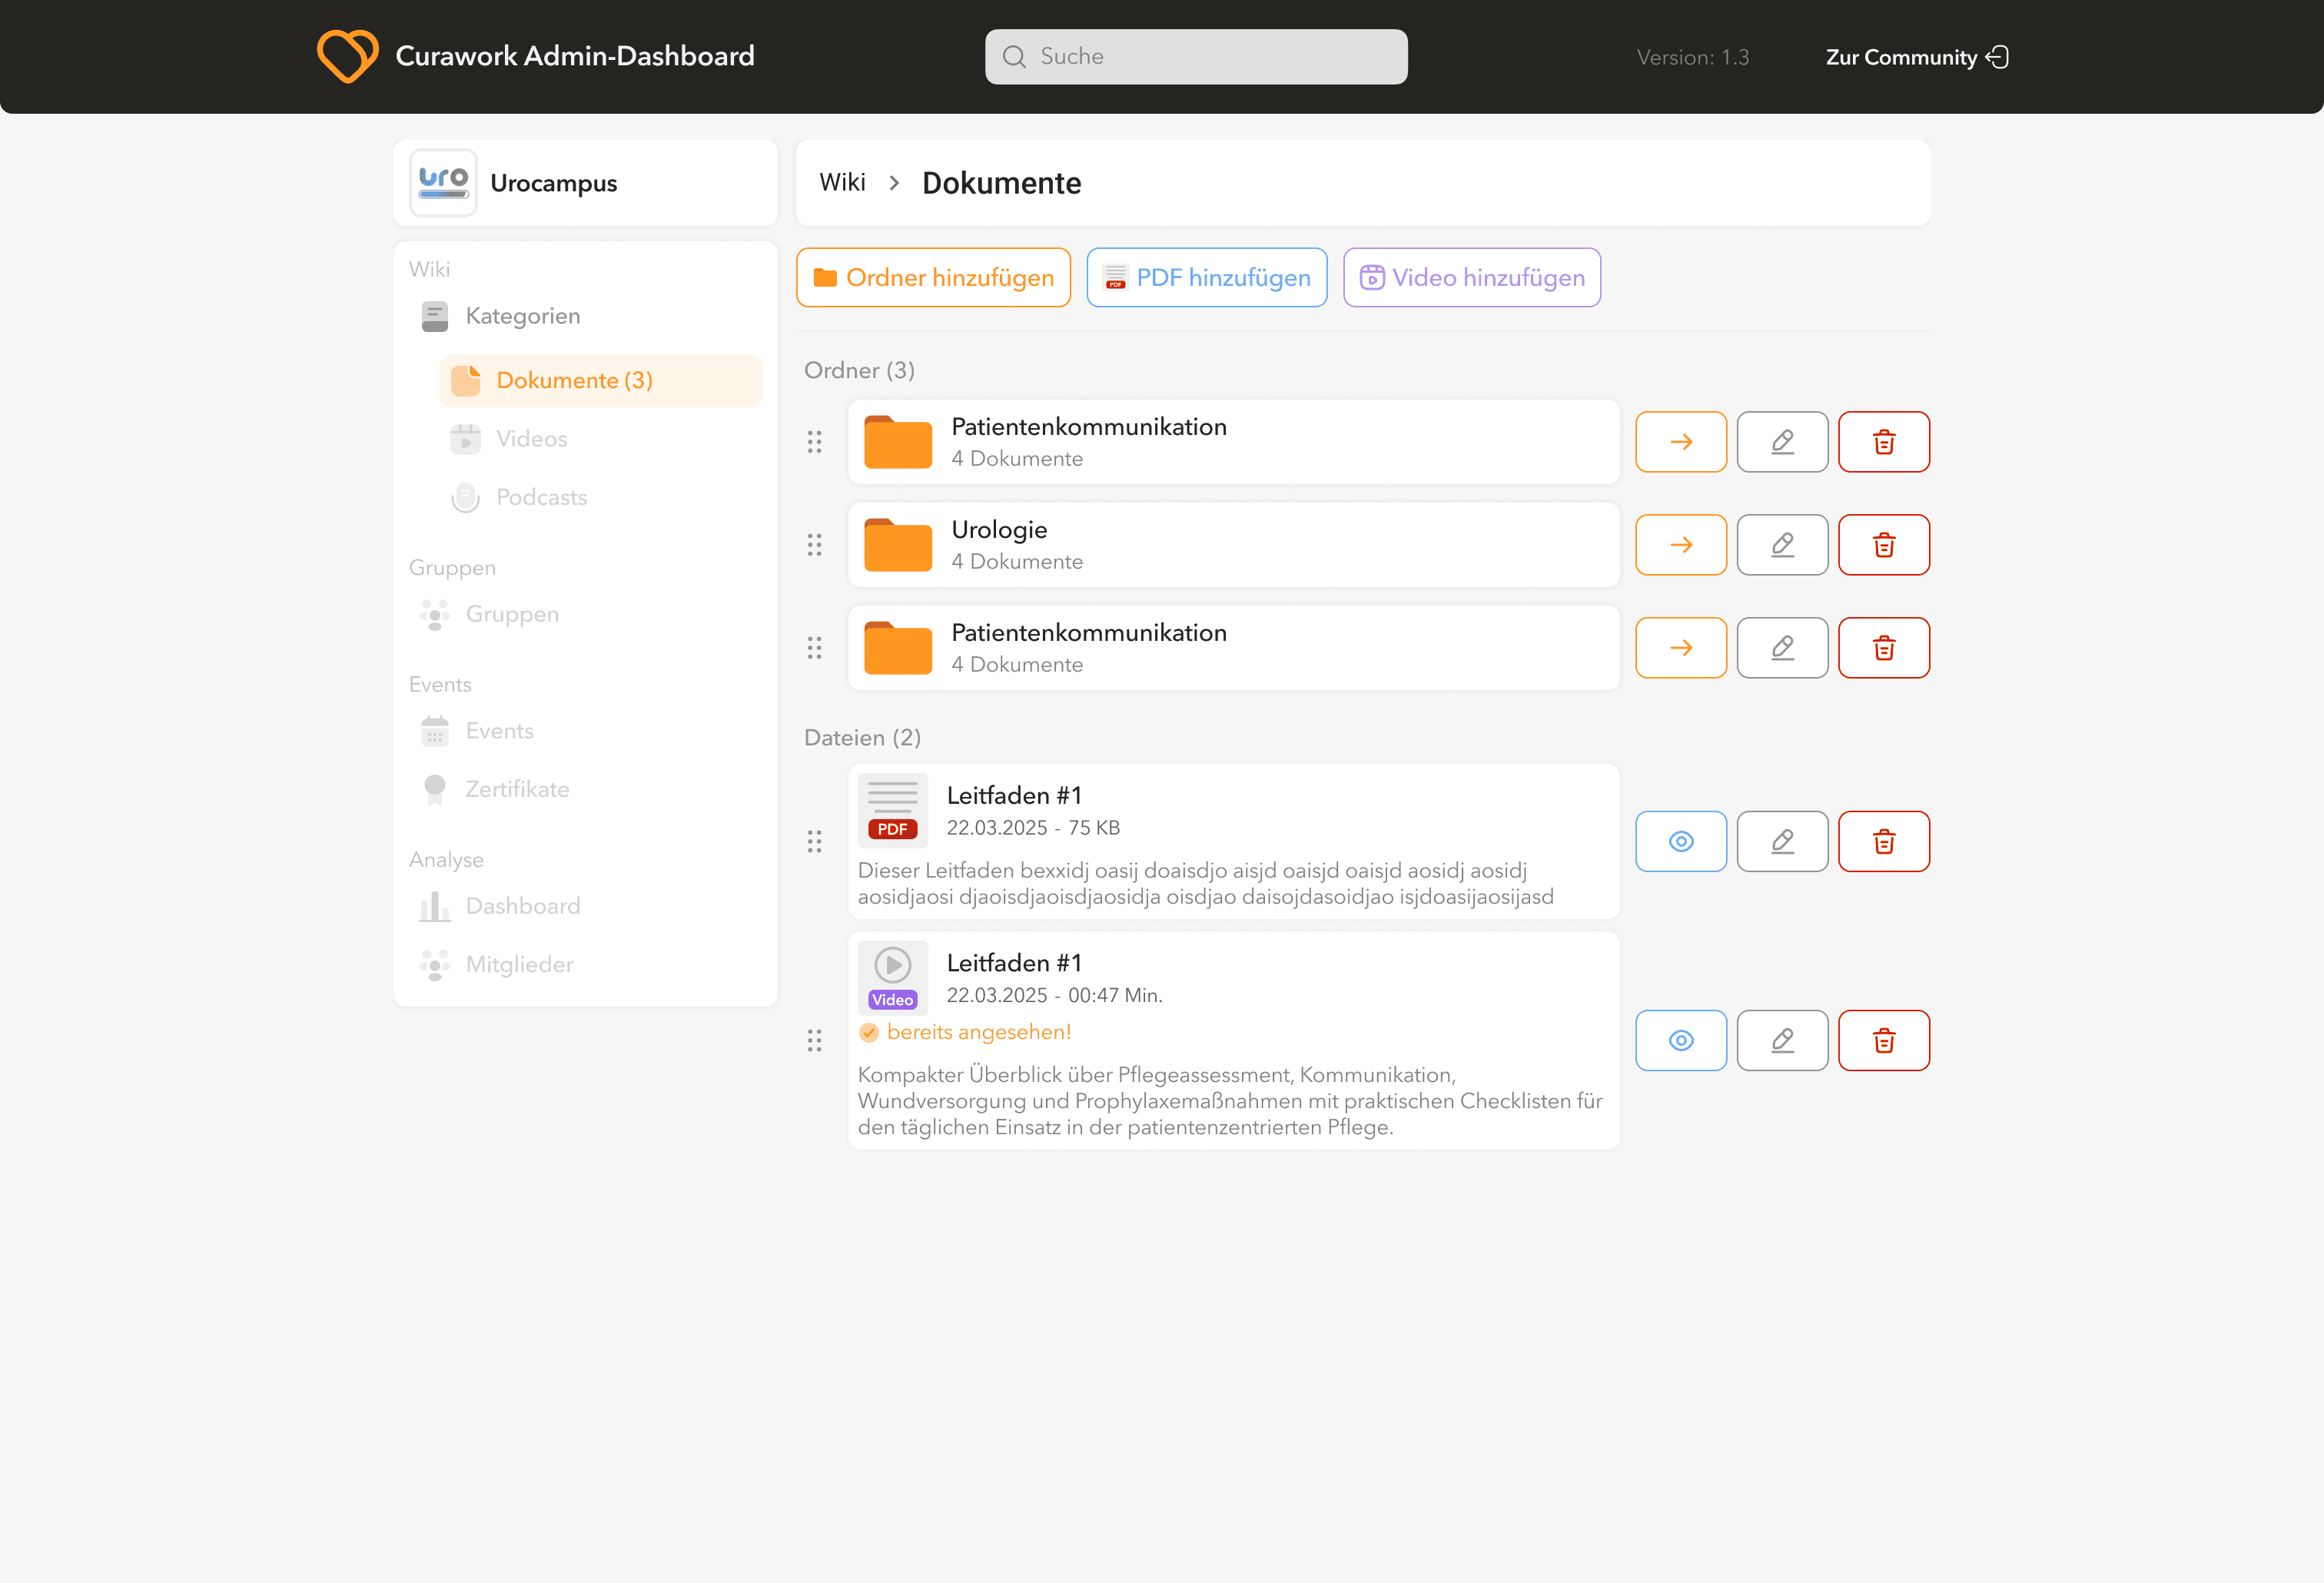The height and width of the screenshot is (1583, 2324).
Task: Click the drag handle of the PDF file row
Action: (x=815, y=841)
